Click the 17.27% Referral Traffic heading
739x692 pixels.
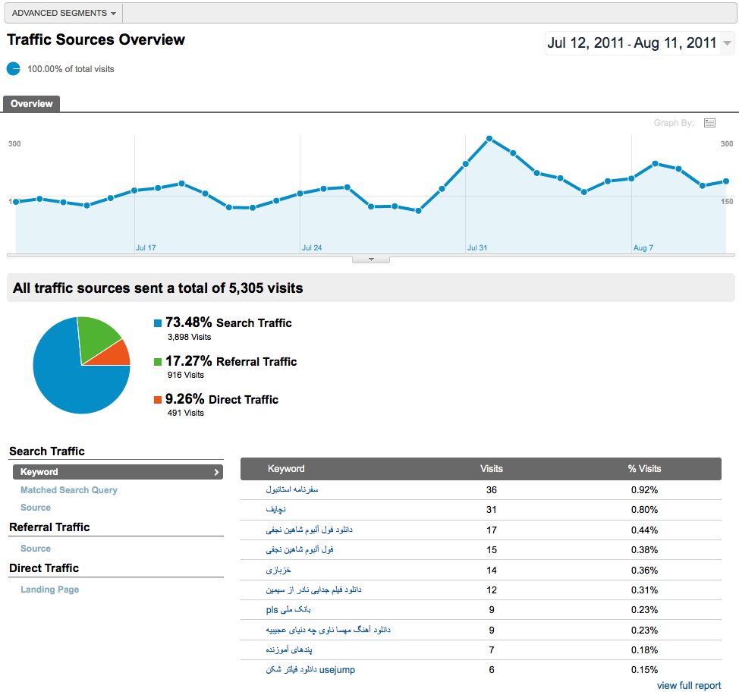pyautogui.click(x=231, y=362)
